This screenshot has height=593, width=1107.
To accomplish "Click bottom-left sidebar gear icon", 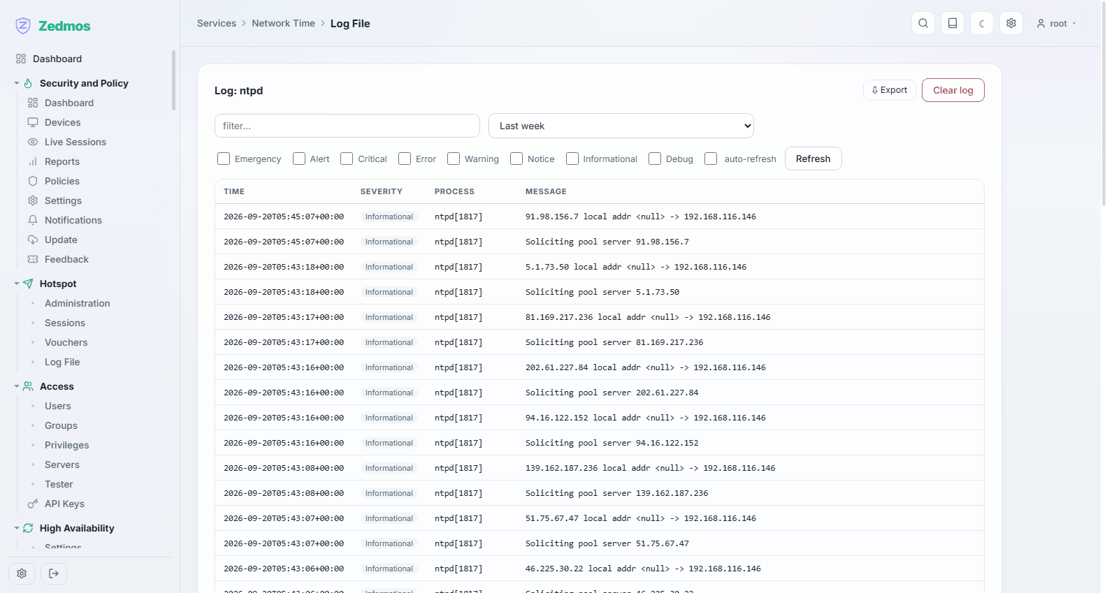I will pos(22,573).
